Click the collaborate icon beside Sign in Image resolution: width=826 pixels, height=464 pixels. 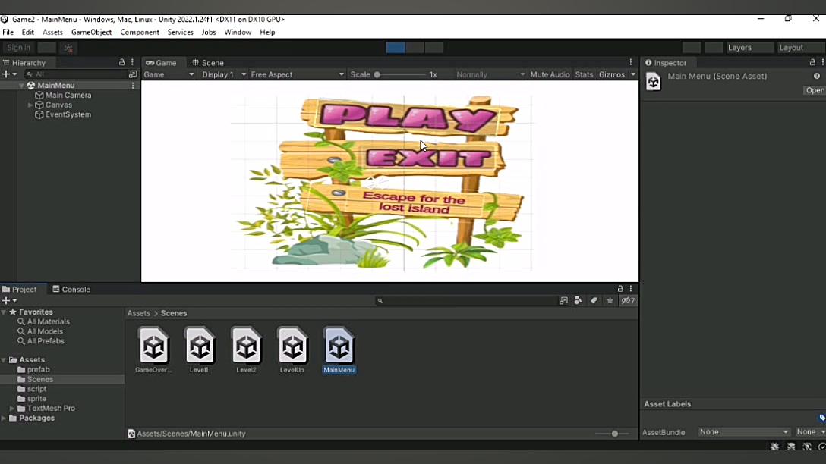(x=68, y=48)
